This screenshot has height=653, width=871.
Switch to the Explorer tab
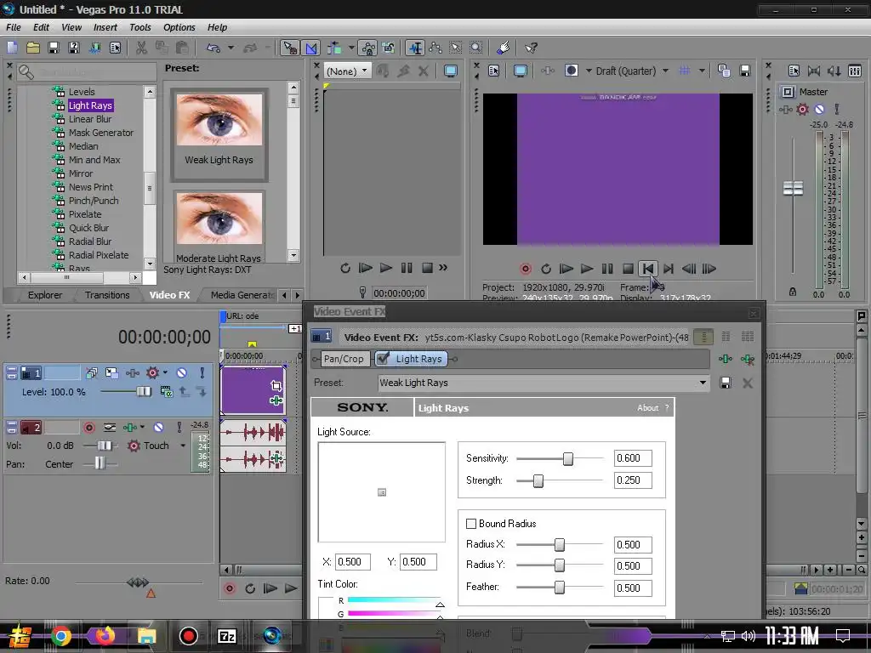(45, 295)
